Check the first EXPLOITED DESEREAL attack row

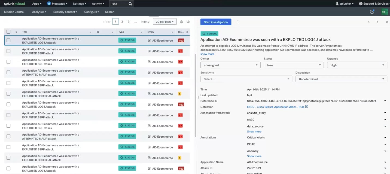click(x=8, y=94)
